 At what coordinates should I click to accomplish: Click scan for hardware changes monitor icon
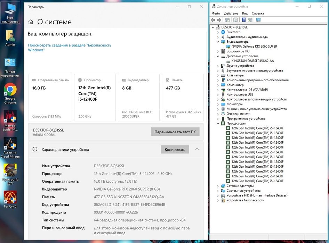point(258,20)
